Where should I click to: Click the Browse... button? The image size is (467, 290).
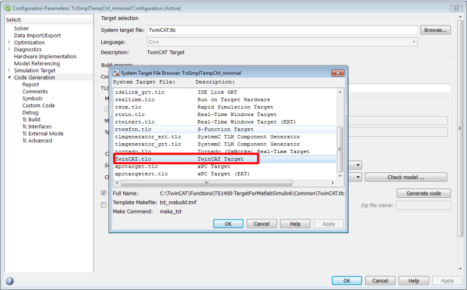click(435, 30)
